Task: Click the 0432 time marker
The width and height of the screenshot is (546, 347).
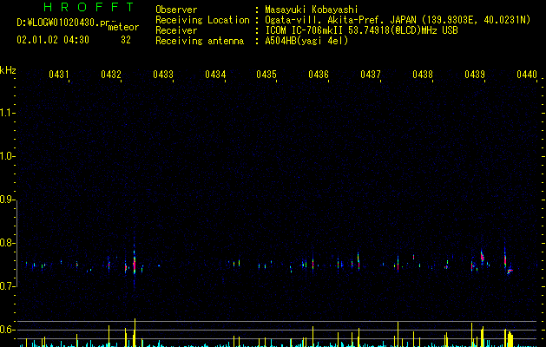Action: click(x=111, y=75)
